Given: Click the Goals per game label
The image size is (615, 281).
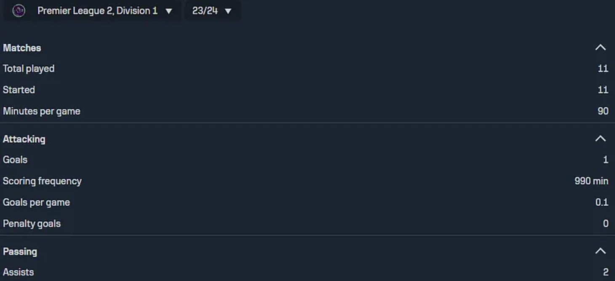Looking at the screenshot, I should coord(36,202).
